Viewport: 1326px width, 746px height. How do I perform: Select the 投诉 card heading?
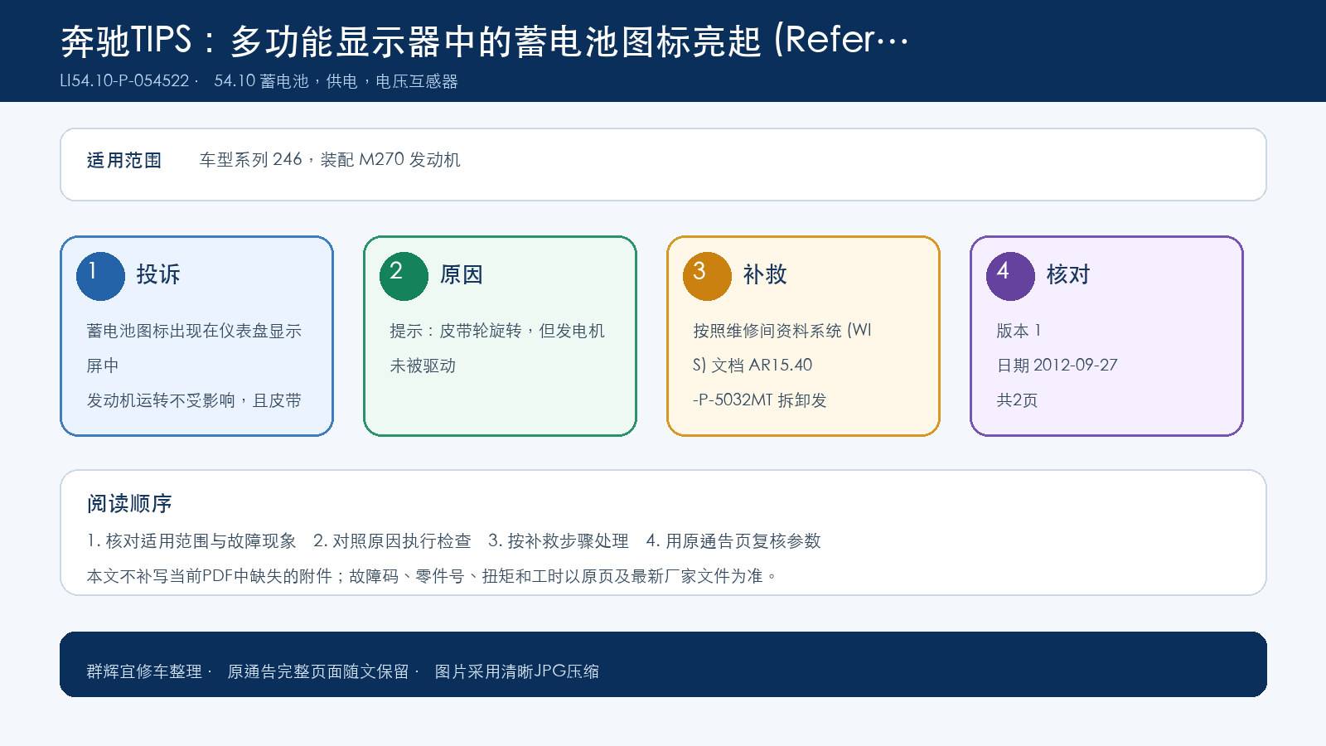click(x=158, y=274)
